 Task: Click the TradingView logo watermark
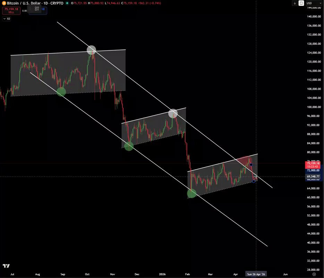pos(6,266)
